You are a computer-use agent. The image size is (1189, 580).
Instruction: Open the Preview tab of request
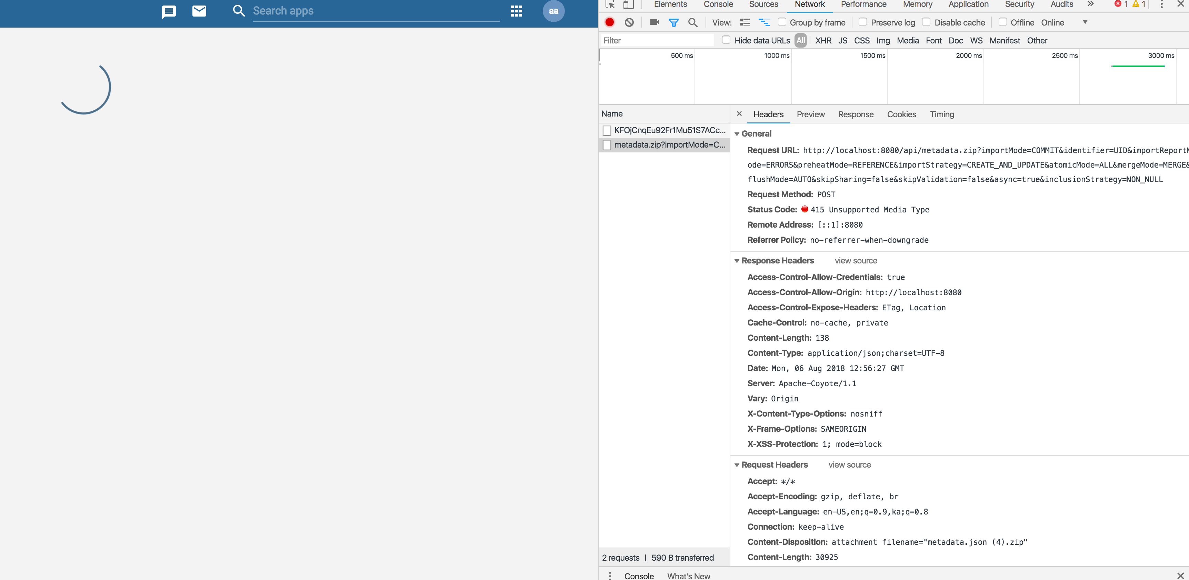click(810, 114)
